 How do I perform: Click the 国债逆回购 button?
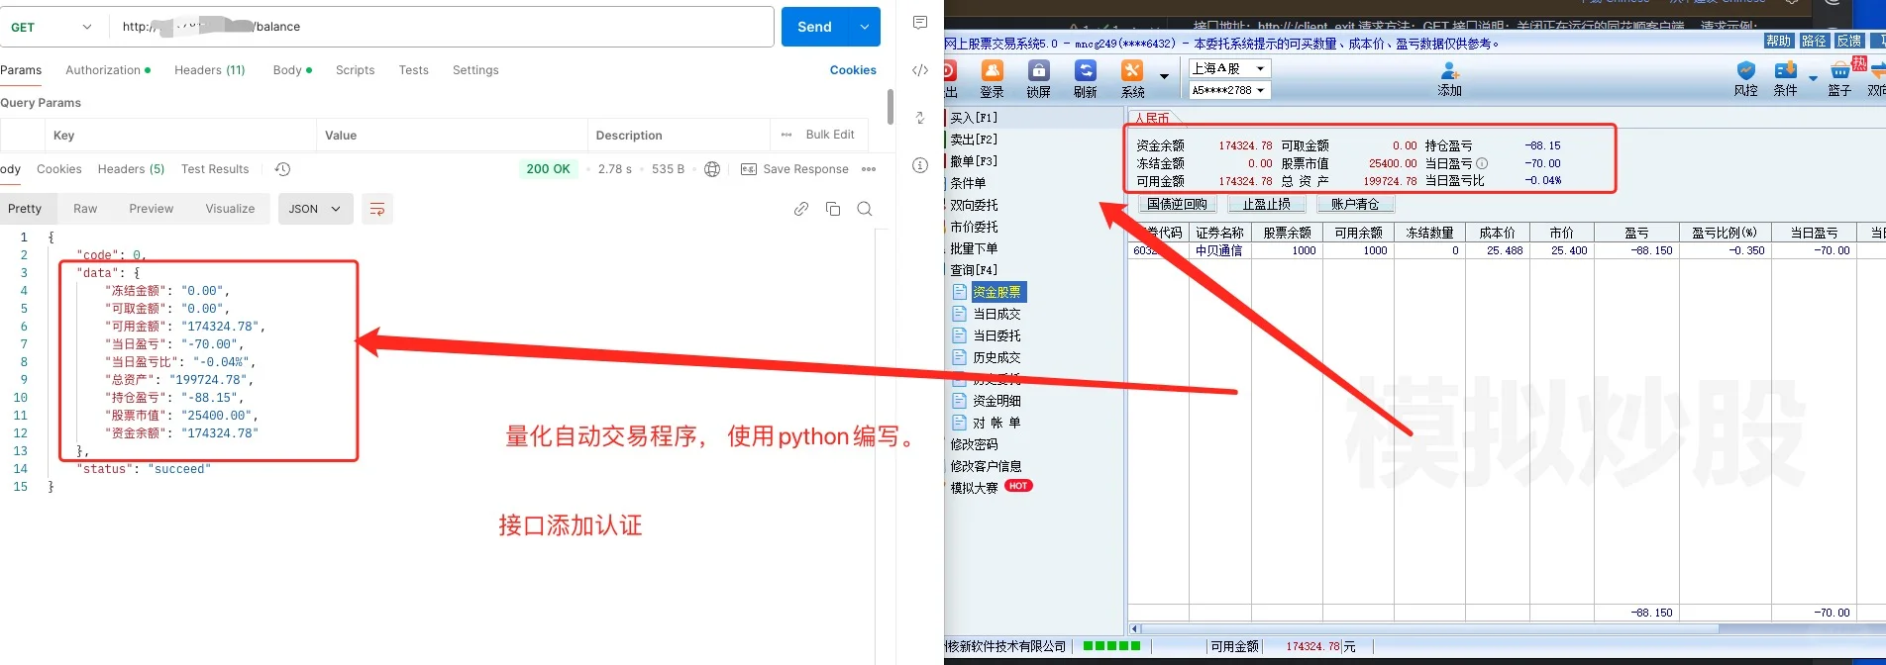pos(1178,204)
